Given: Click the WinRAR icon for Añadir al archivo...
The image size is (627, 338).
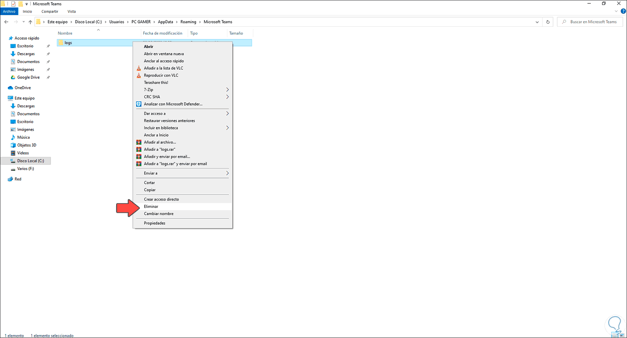Looking at the screenshot, I should coord(139,142).
